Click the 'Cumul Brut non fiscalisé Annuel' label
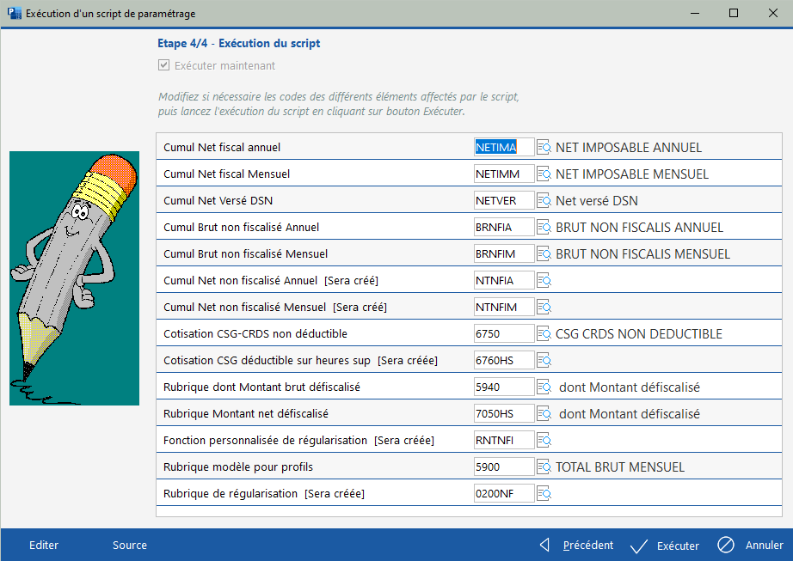 click(241, 227)
